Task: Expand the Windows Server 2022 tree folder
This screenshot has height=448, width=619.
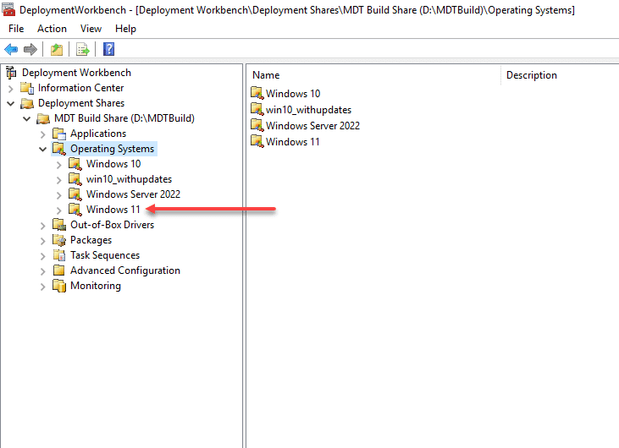Action: tap(58, 195)
